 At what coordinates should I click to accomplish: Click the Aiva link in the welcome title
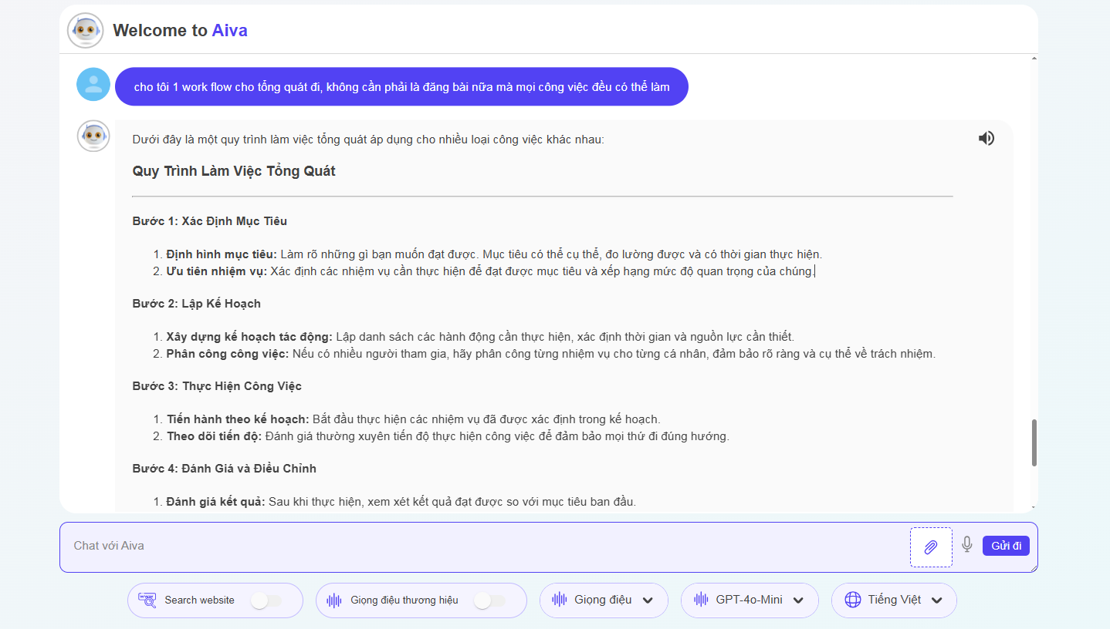click(x=229, y=31)
